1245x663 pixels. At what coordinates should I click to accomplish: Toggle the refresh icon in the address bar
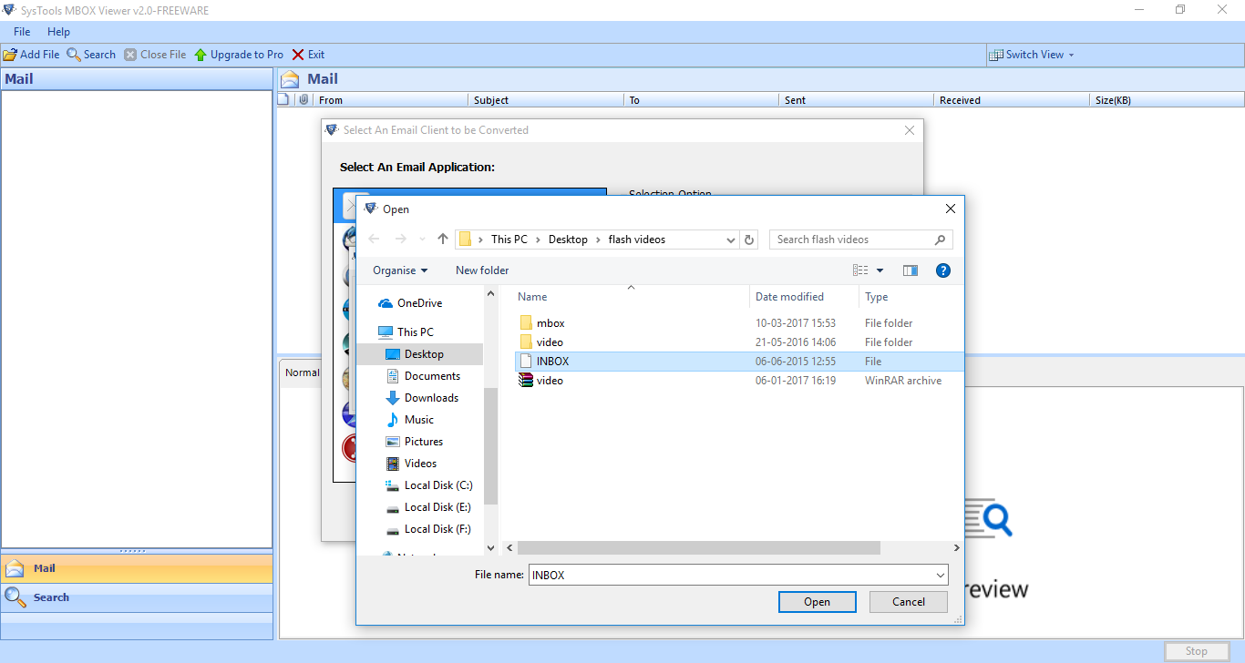coord(749,239)
